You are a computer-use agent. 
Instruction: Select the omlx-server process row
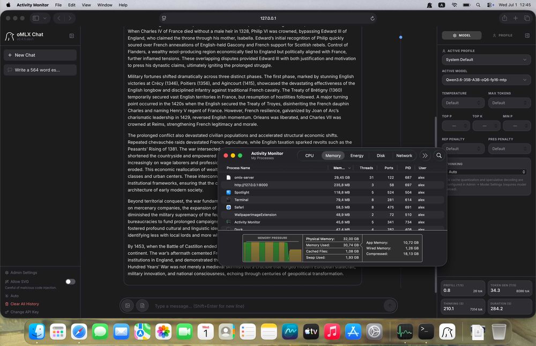pyautogui.click(x=332, y=178)
